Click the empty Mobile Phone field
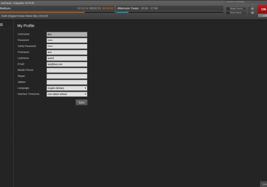Image resolution: width=267 pixels, height=187 pixels. click(67, 70)
